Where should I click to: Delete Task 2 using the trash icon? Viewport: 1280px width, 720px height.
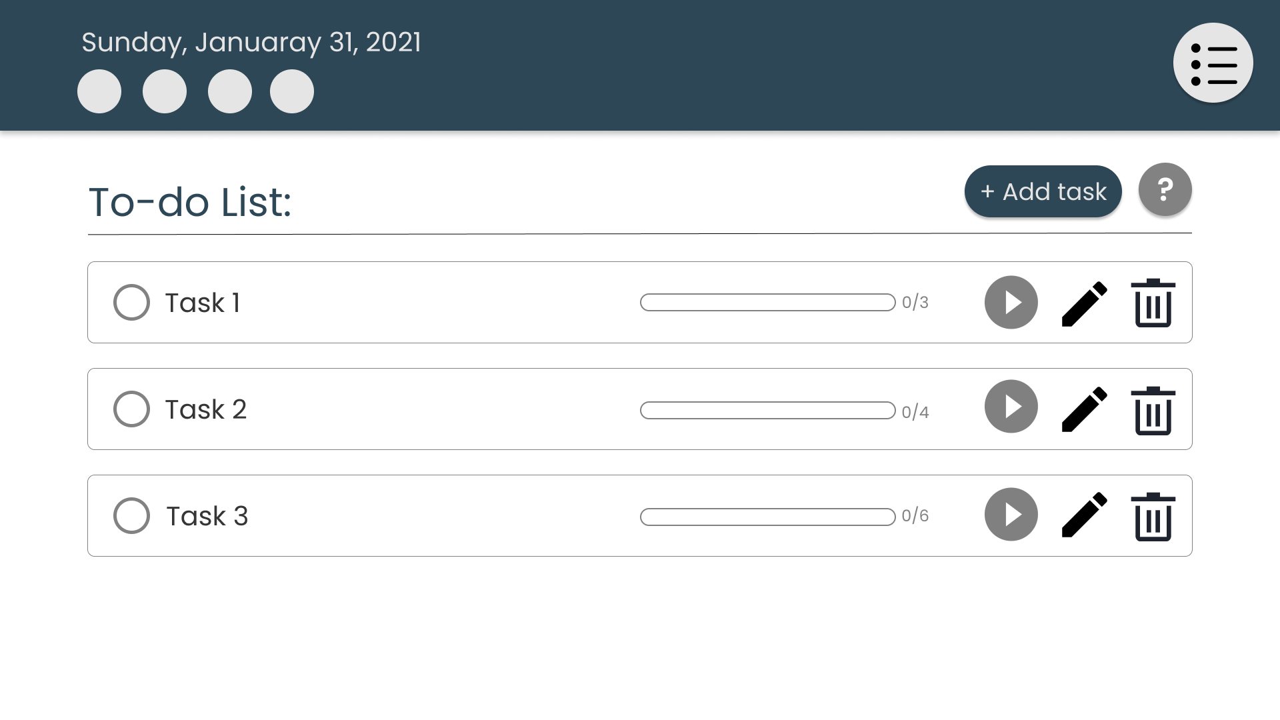click(x=1153, y=410)
